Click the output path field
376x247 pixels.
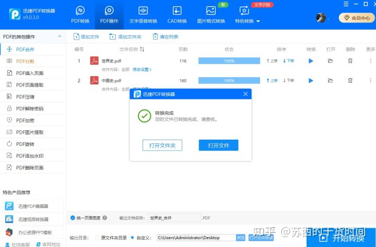196,238
